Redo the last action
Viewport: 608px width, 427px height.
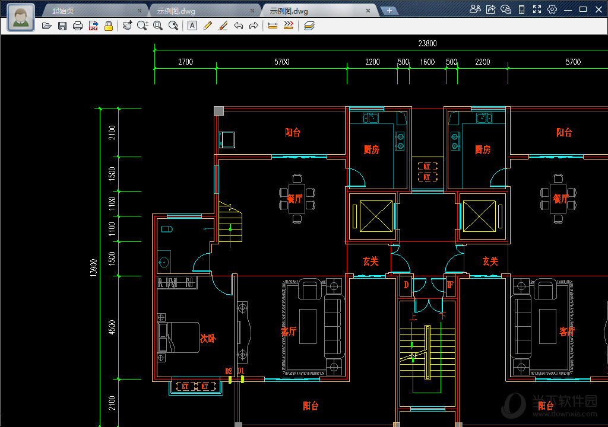click(x=254, y=26)
